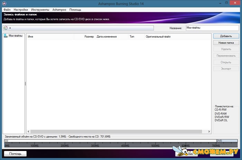
Task: Click the CD capacity bar
Action: 110,141
